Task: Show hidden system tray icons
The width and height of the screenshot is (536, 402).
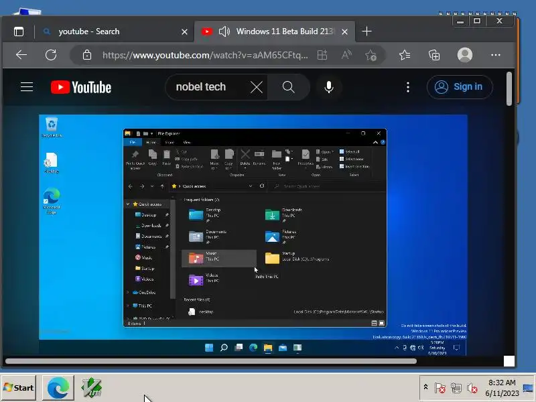Action: point(425,387)
